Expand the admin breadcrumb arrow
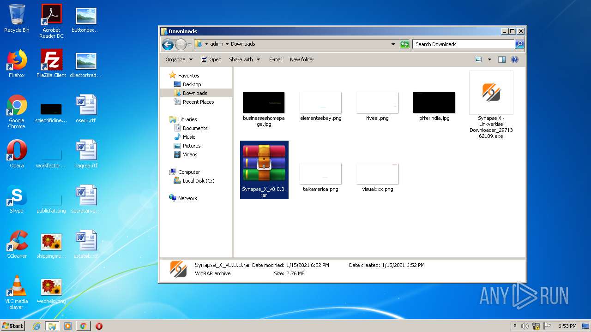The image size is (591, 332). (x=227, y=44)
